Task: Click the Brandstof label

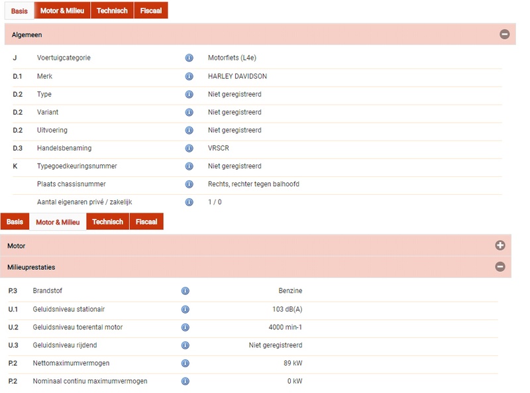Action: click(x=47, y=290)
